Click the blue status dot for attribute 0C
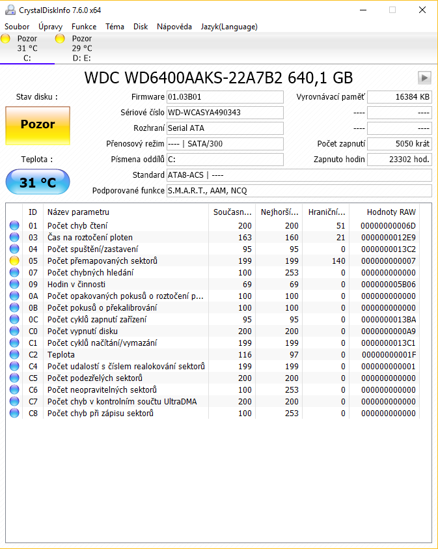 [x=14, y=319]
